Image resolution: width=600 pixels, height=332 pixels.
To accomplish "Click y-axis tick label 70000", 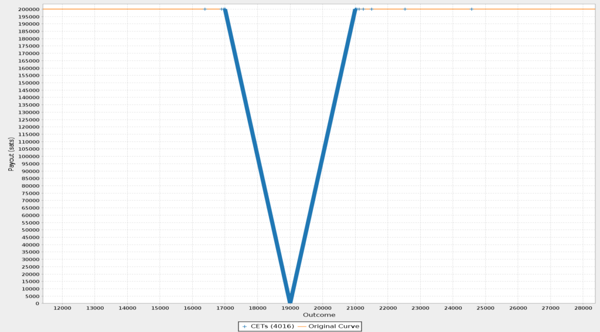I will coord(32,200).
